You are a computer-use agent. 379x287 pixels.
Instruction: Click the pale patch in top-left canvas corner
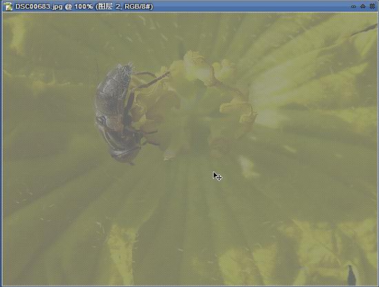18,34
